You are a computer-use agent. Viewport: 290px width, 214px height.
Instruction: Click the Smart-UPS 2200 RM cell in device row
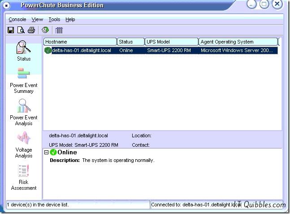click(x=169, y=50)
